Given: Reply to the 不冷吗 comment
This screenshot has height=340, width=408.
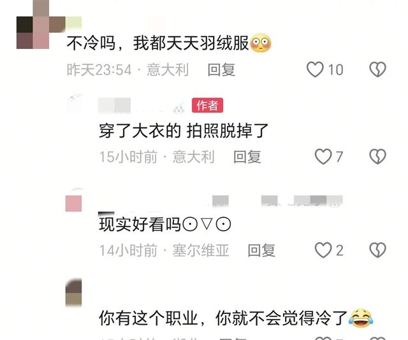Looking at the screenshot, I should pos(221,70).
